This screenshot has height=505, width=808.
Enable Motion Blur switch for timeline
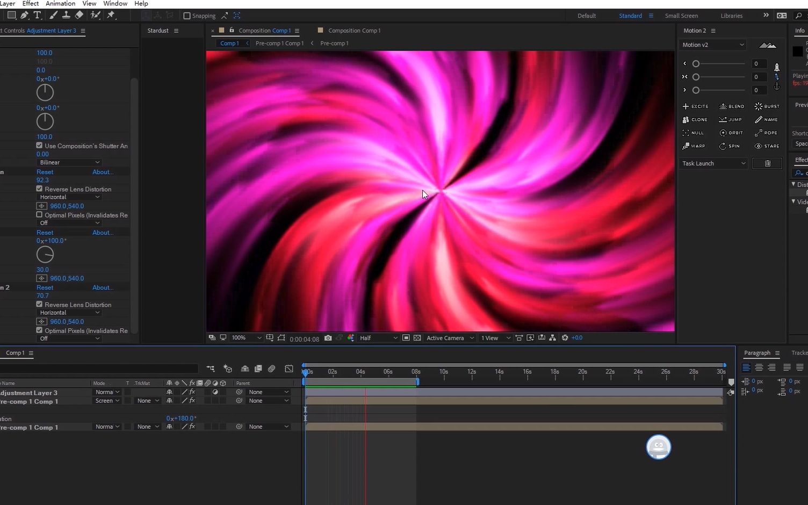point(271,369)
